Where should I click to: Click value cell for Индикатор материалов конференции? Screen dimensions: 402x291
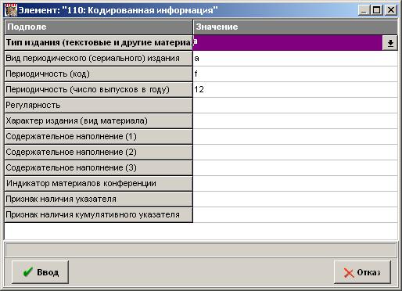pyautogui.click(x=295, y=184)
